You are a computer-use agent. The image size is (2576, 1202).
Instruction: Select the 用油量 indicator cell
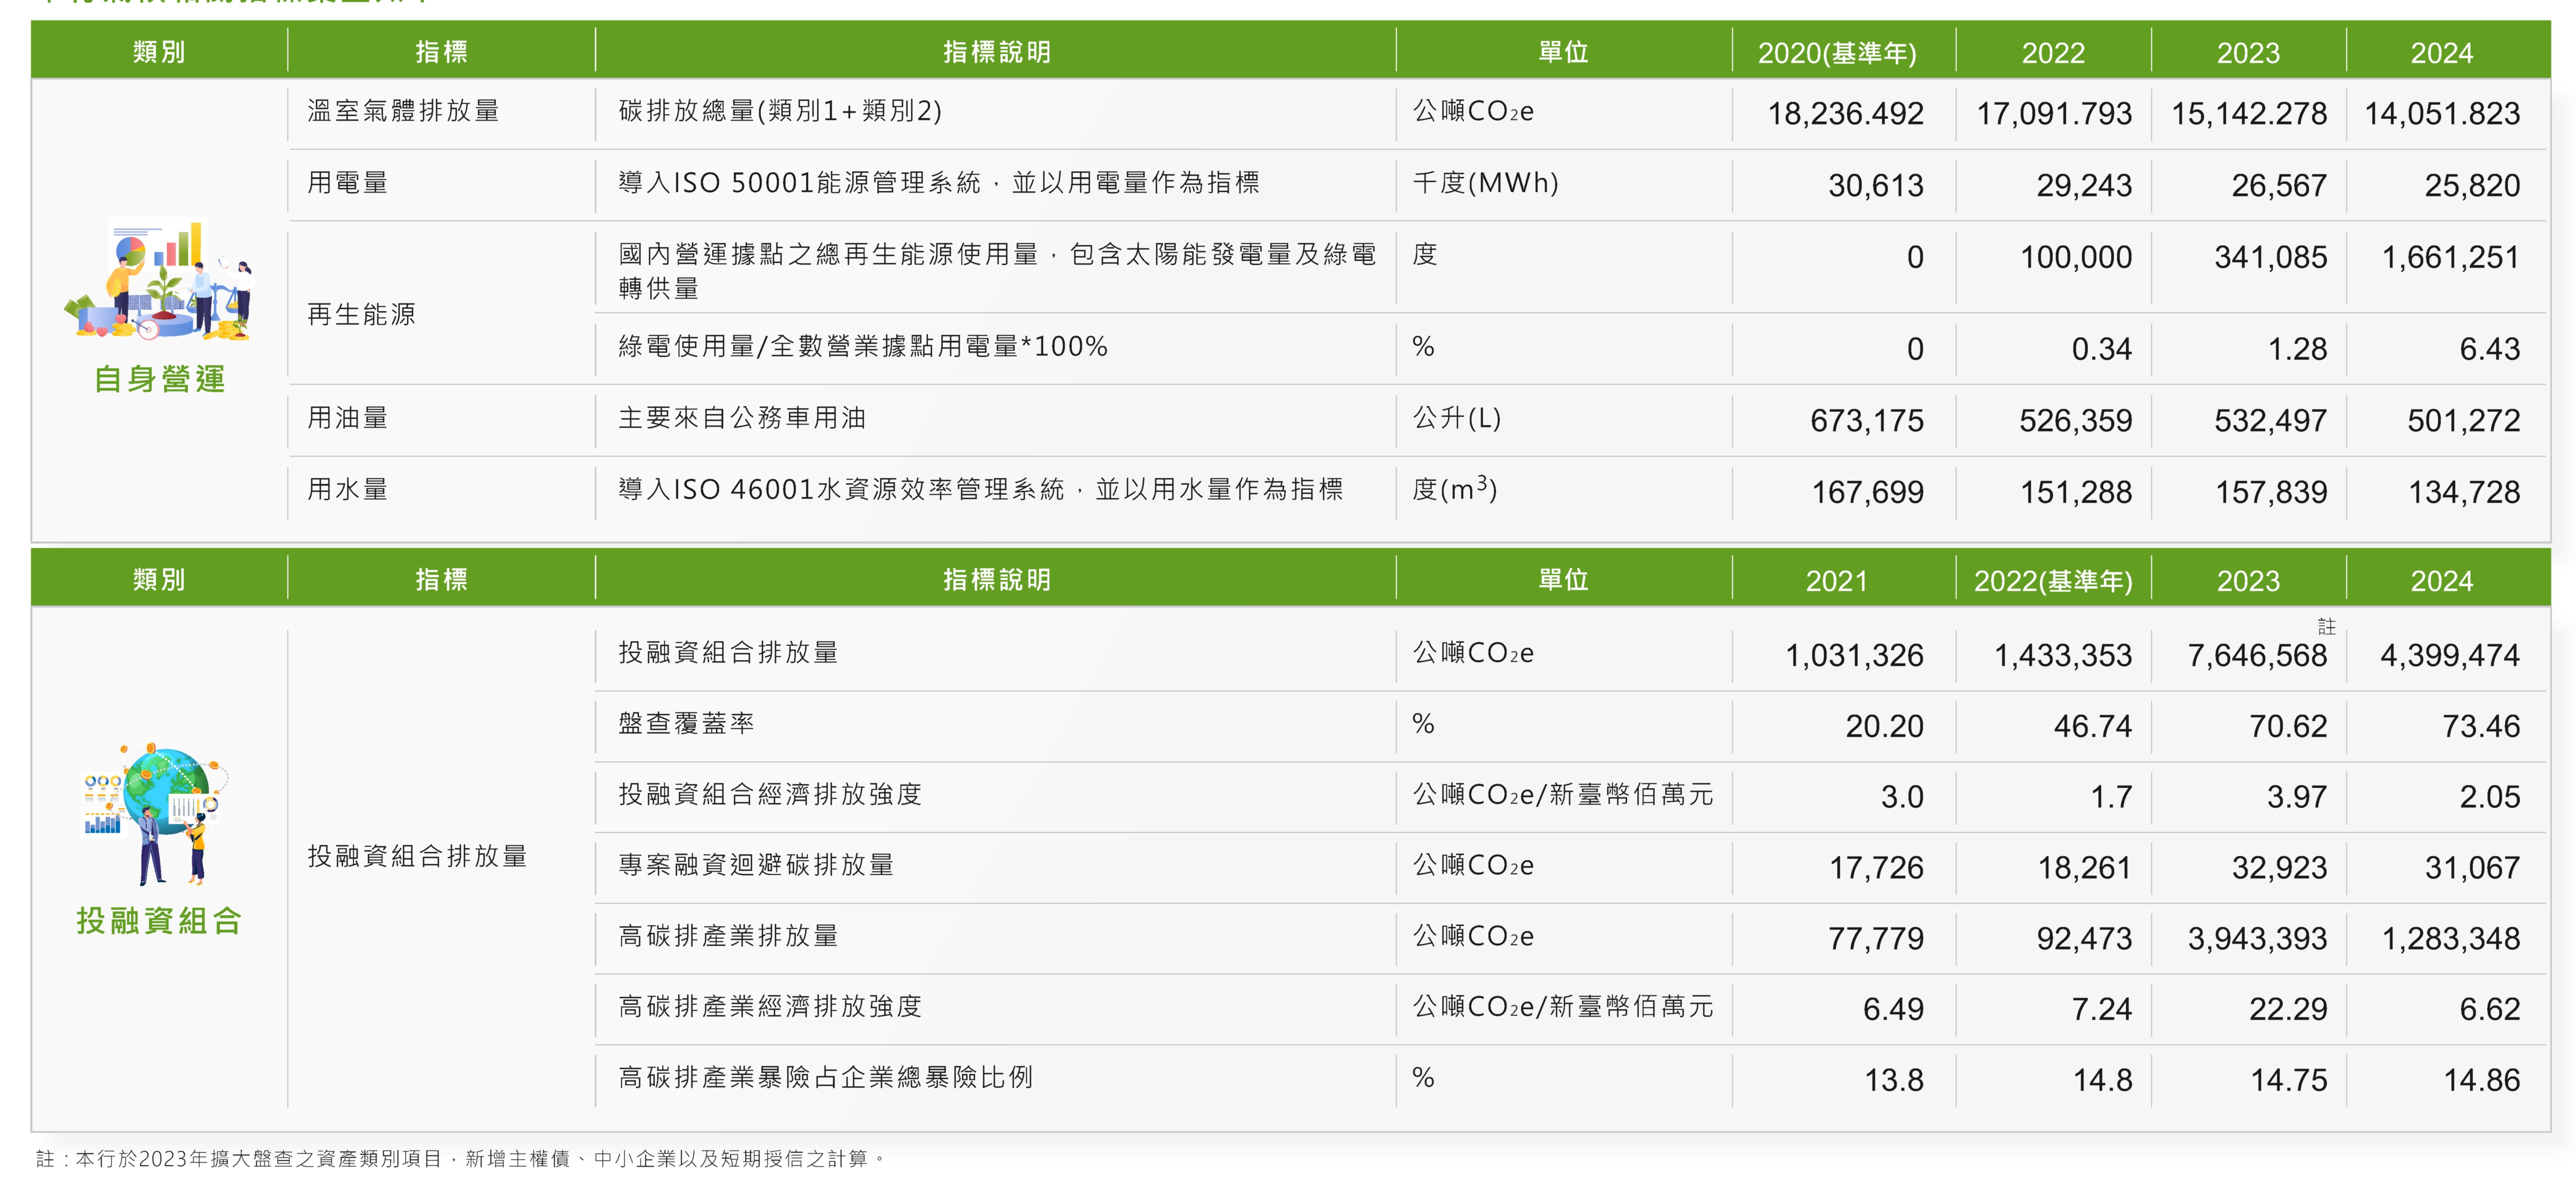[x=347, y=418]
